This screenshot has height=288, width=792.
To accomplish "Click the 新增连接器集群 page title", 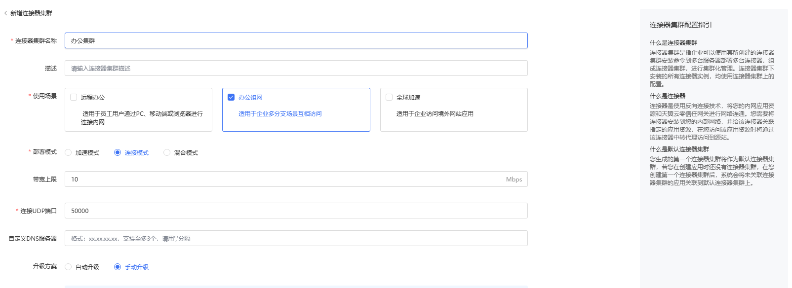I will tap(31, 13).
